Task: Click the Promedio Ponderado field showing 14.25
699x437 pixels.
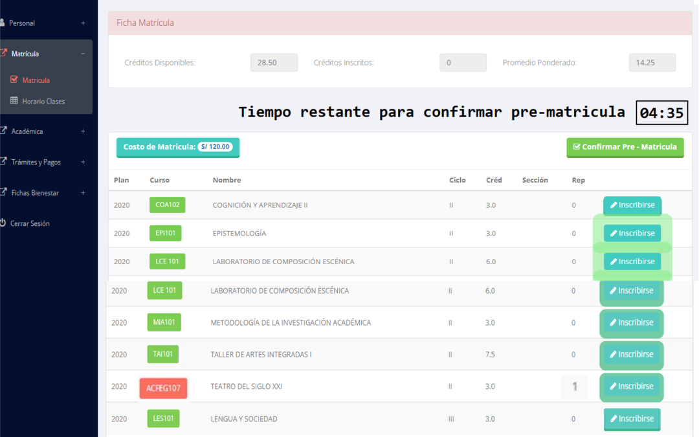Action: [x=652, y=62]
